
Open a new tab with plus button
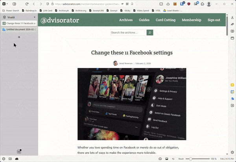coord(19,37)
